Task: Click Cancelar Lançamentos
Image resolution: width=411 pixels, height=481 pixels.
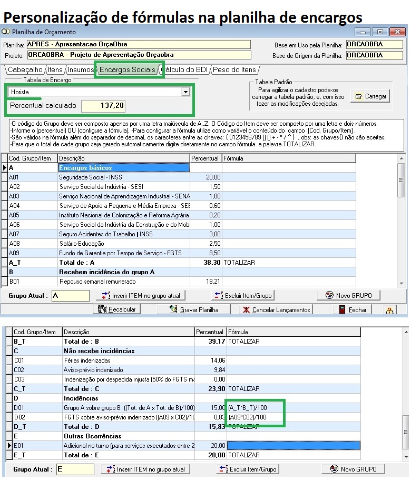Action: (277, 309)
